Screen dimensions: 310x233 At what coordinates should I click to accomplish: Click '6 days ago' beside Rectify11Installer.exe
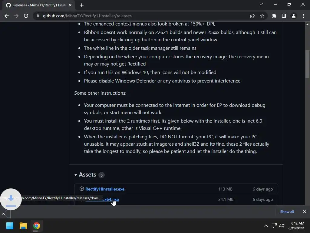coord(263,189)
